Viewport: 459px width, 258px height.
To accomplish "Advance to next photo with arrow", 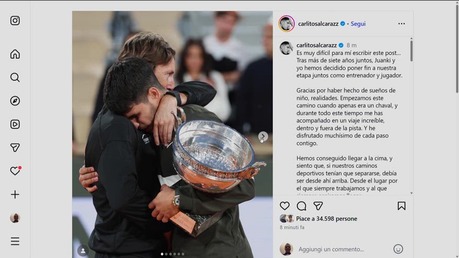I will [x=263, y=136].
